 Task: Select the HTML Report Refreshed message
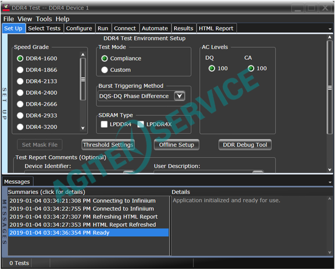(x=89, y=224)
